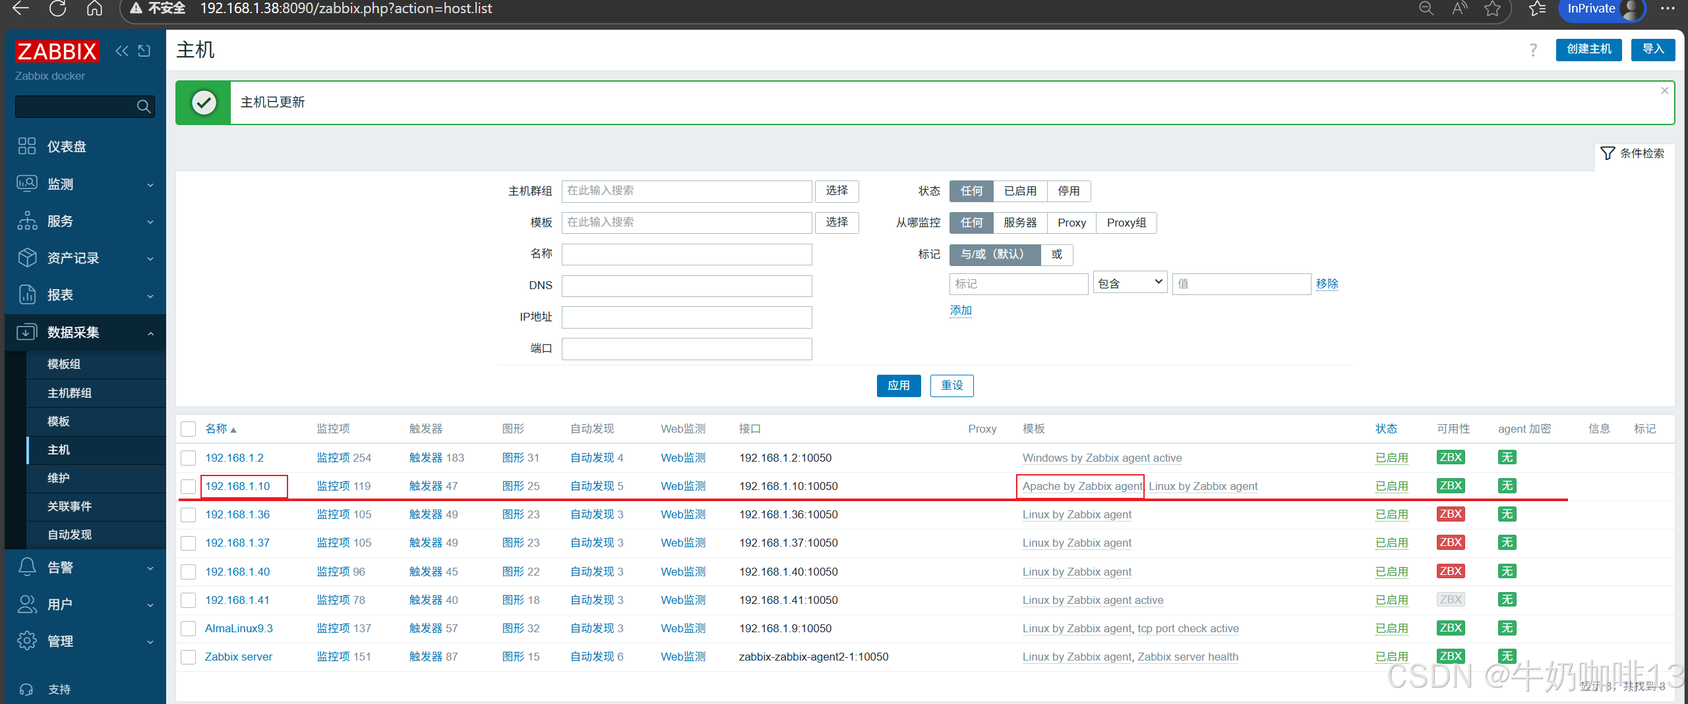Select 停用 status filter option
This screenshot has width=1688, height=704.
tap(1069, 191)
